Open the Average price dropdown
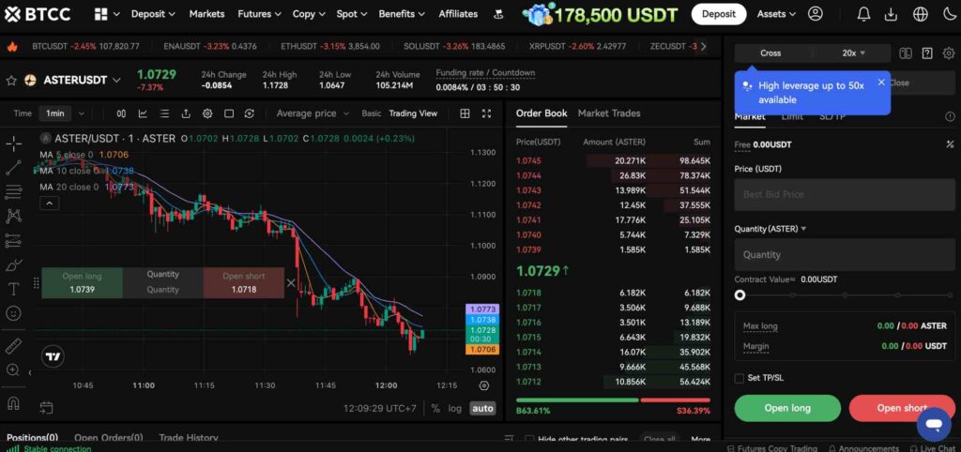Image resolution: width=961 pixels, height=452 pixels. point(313,113)
